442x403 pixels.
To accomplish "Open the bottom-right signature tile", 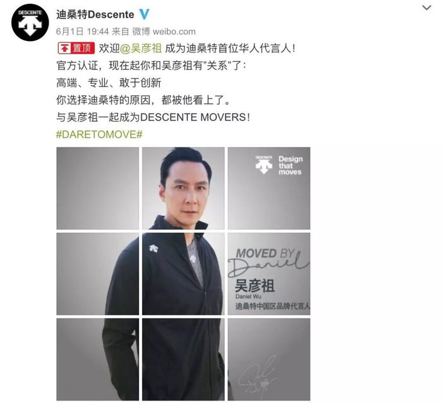I will [x=269, y=359].
